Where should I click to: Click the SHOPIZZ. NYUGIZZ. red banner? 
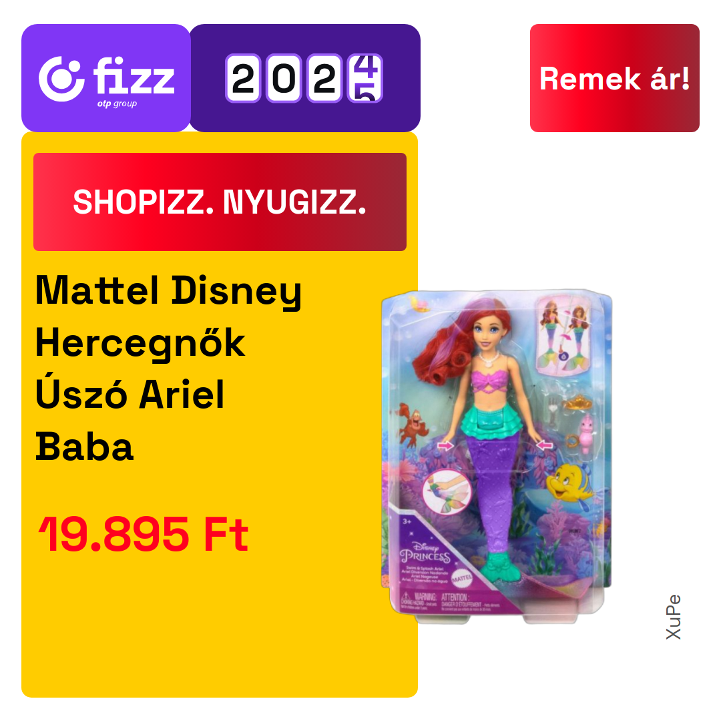pyautogui.click(x=220, y=202)
